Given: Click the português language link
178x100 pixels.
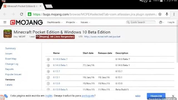Looking at the screenshot, I should pos(88,96).
